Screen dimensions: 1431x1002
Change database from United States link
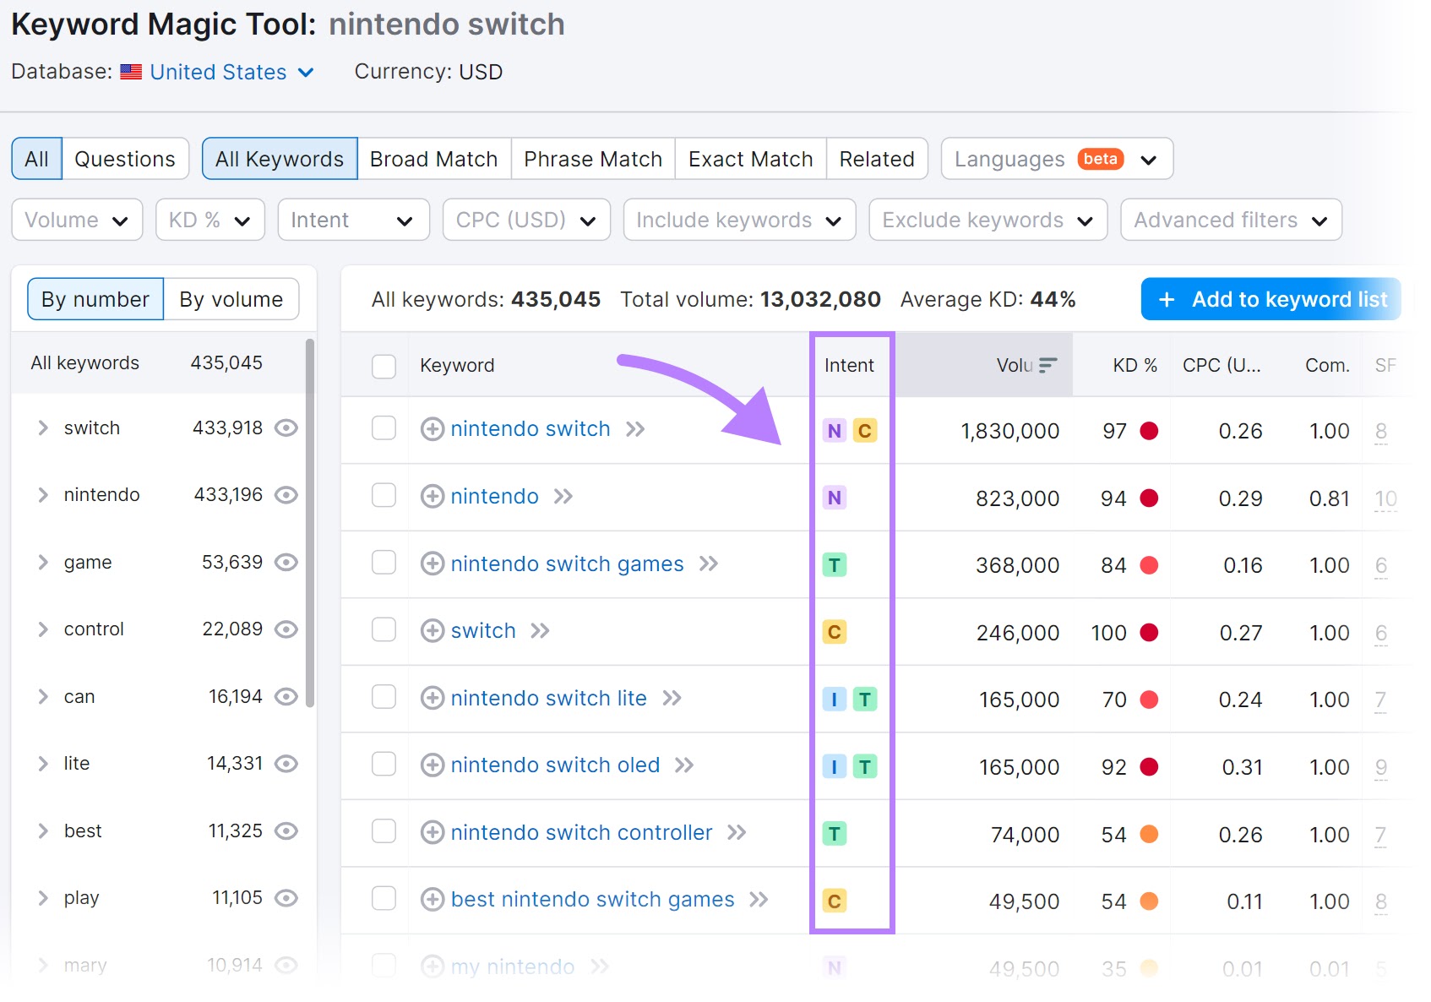[231, 73]
